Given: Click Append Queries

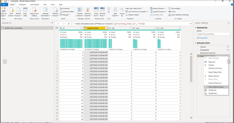Looking at the screenshot, I should tap(158, 11).
